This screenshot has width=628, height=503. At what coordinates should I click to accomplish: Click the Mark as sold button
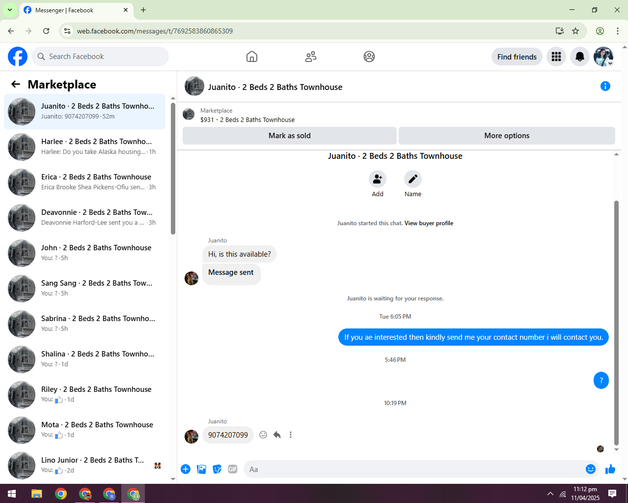pyautogui.click(x=290, y=136)
